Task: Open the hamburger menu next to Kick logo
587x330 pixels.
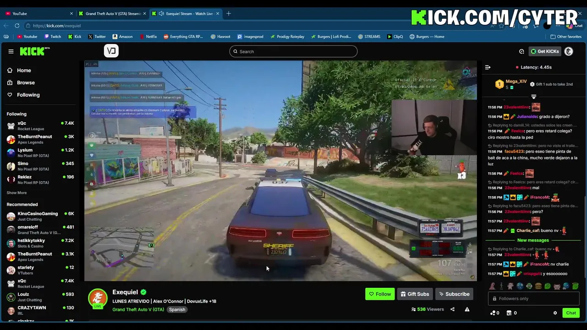Action: tap(11, 51)
